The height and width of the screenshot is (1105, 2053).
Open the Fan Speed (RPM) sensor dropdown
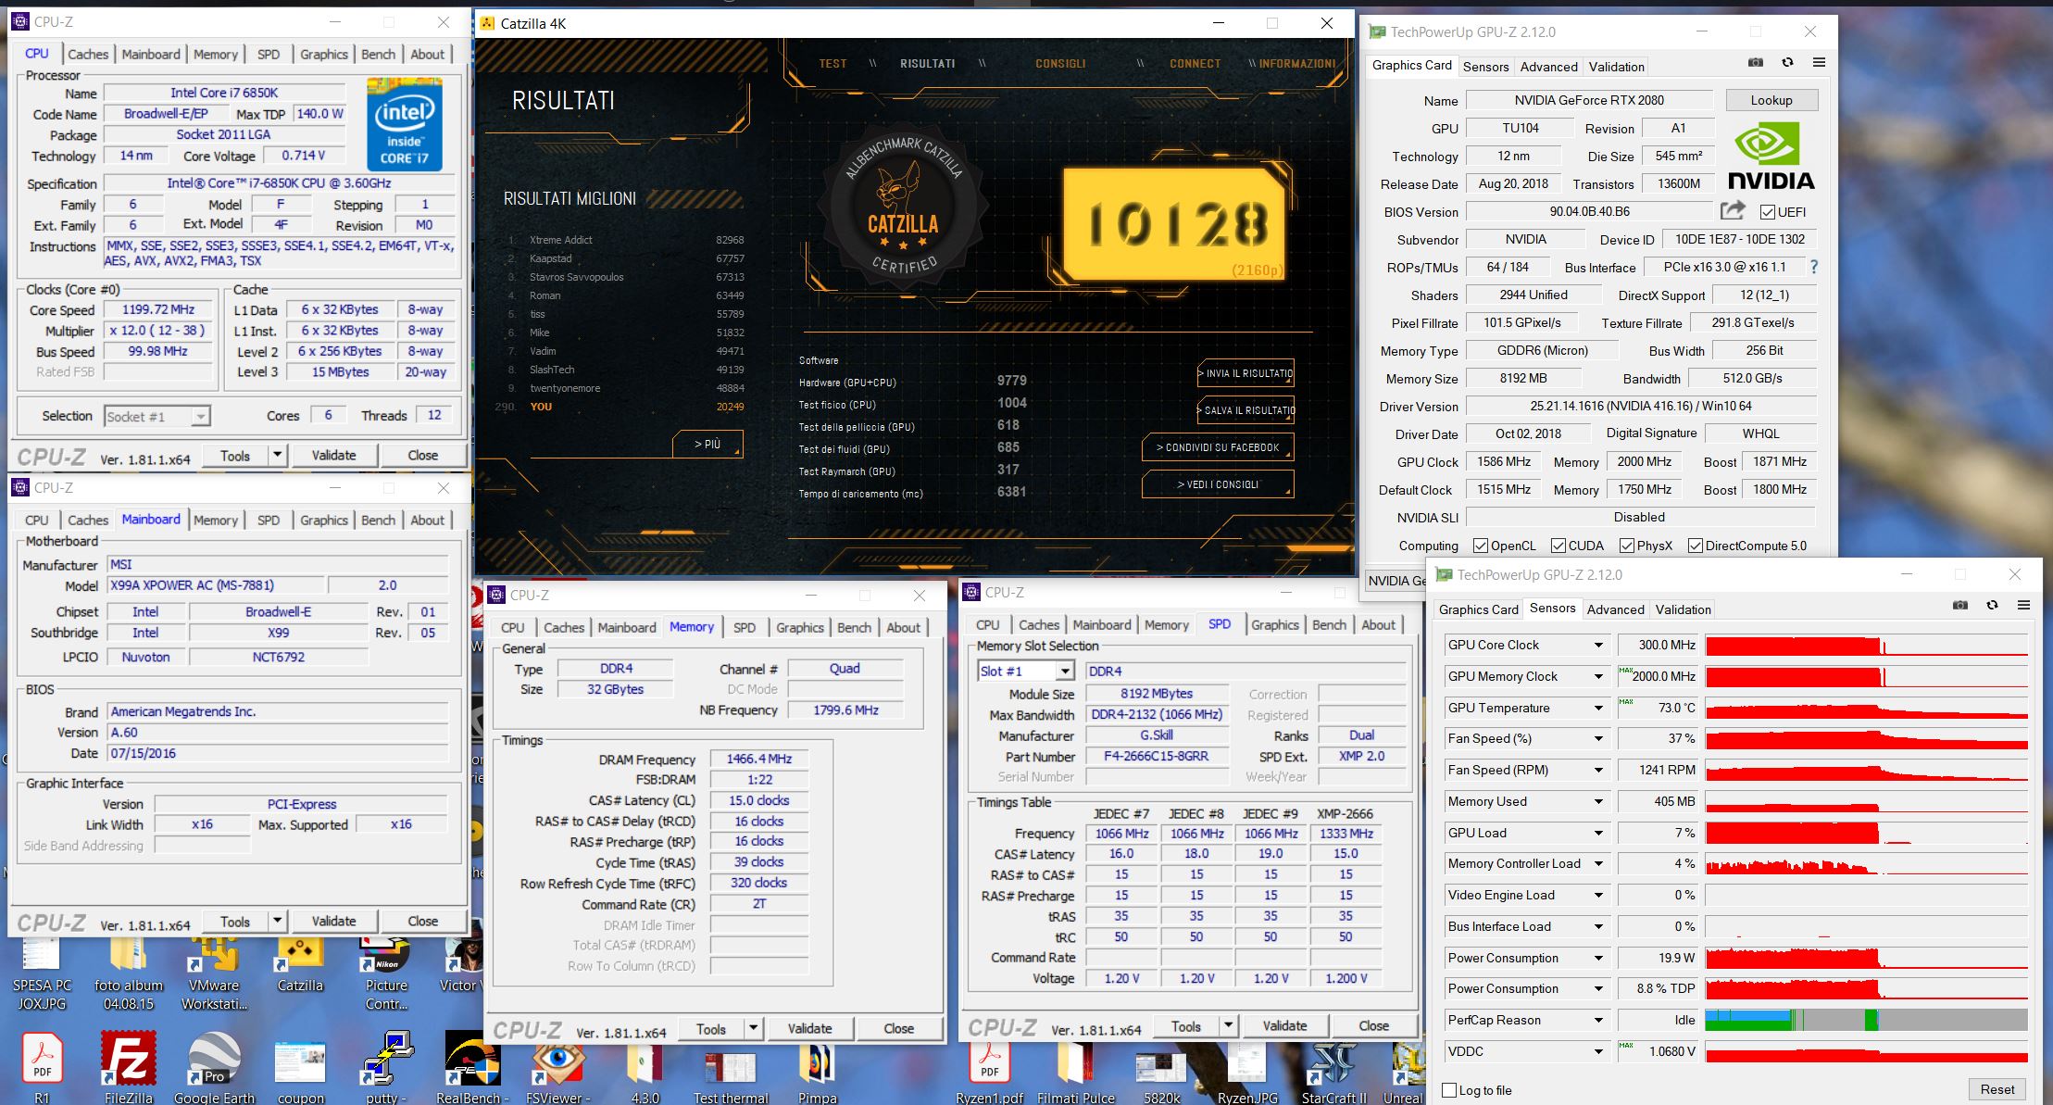pos(1597,770)
